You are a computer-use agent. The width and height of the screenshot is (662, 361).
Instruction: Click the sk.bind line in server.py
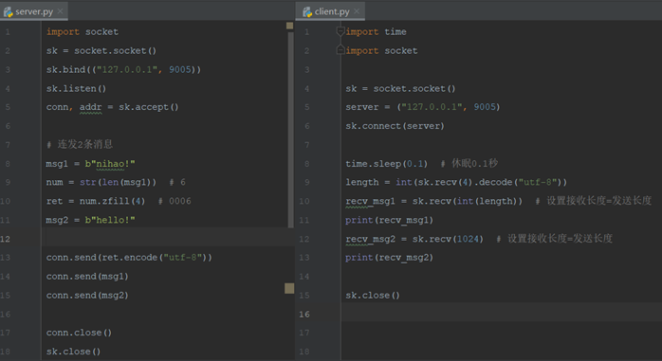pyautogui.click(x=123, y=69)
